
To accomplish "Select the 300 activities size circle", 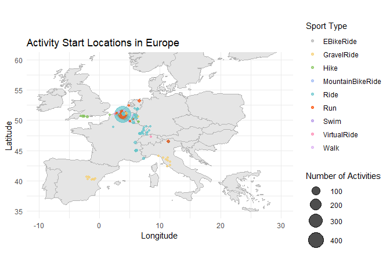I will 316,221.
